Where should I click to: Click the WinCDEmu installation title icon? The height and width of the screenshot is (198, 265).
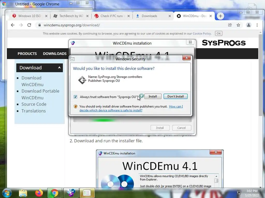[x=73, y=43]
